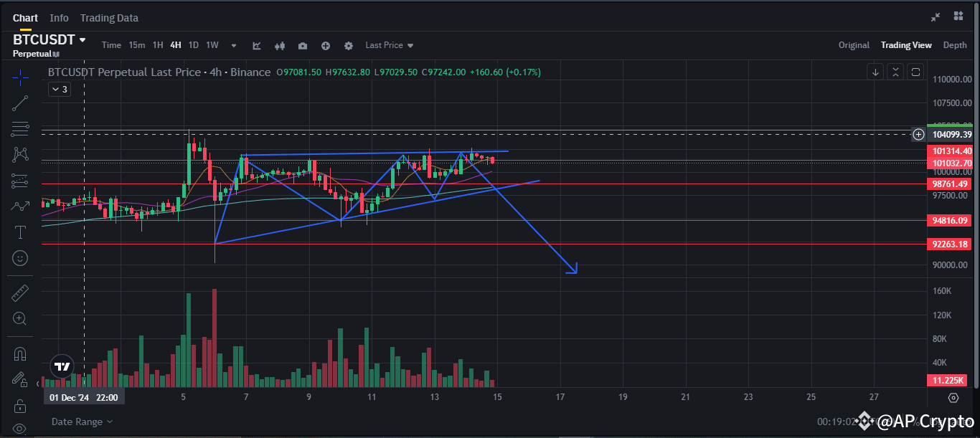Screen dimensions: 980x438
Task: Set interval to 4H
Action: click(x=176, y=45)
